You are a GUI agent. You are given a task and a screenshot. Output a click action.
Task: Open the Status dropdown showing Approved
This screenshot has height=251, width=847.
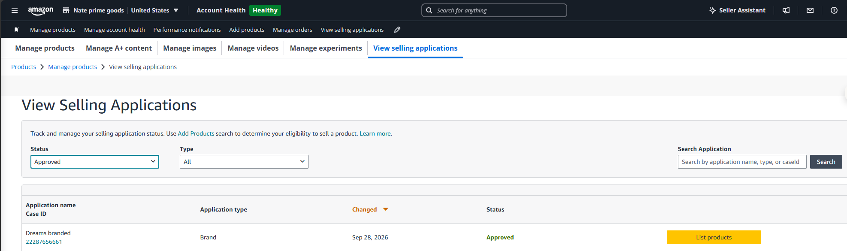pyautogui.click(x=95, y=162)
